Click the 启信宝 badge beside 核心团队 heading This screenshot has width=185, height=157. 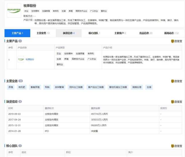click(x=177, y=146)
